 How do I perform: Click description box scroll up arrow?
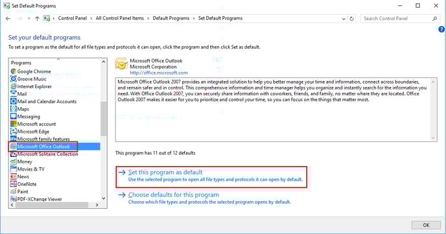point(433,82)
